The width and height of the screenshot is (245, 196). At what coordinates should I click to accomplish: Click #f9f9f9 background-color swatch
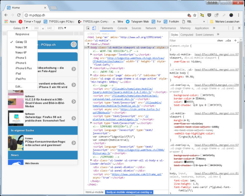[x=201, y=95]
